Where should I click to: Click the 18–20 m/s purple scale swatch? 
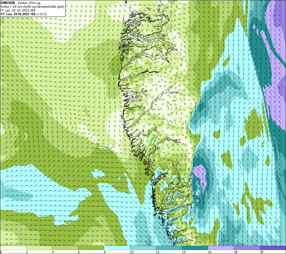pos(247,248)
